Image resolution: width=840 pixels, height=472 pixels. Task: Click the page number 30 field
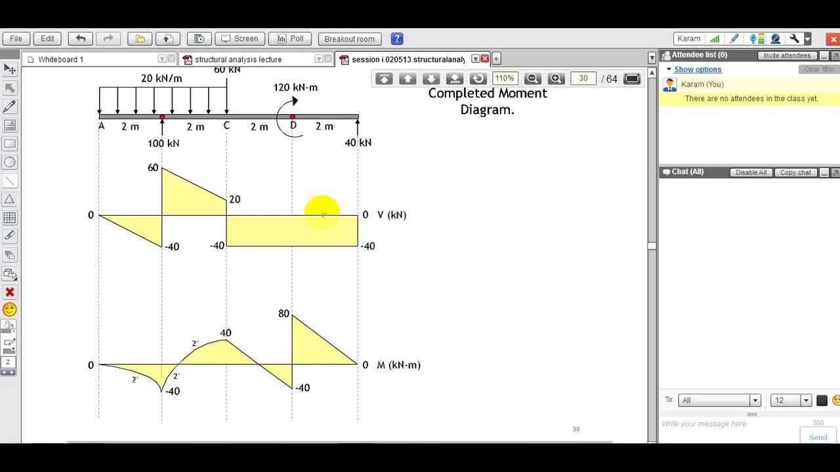[x=583, y=79]
